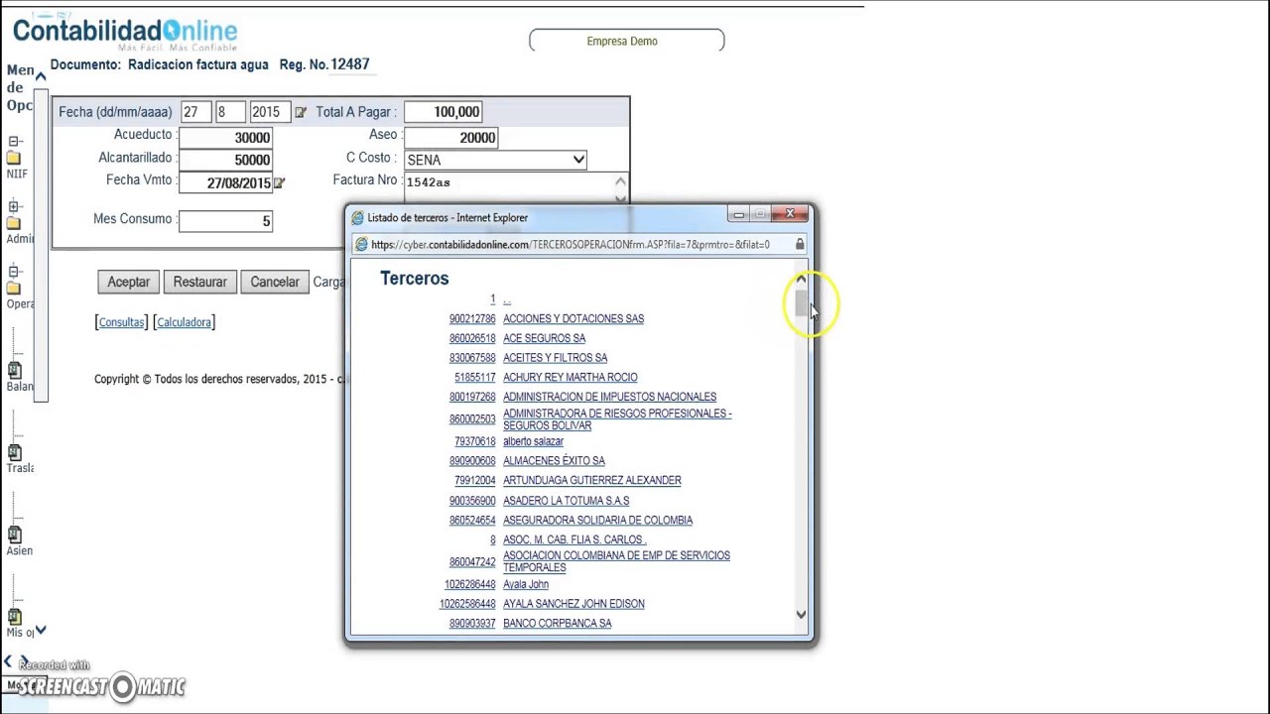Click the Alcantarillado amount field
This screenshot has width=1270, height=714.
pos(225,160)
